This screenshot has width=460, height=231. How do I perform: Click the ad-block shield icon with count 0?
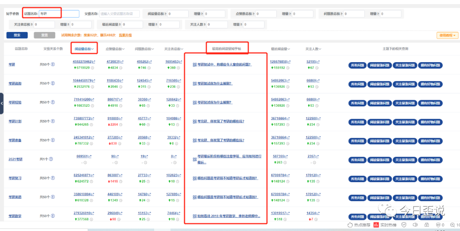tap(439, 225)
